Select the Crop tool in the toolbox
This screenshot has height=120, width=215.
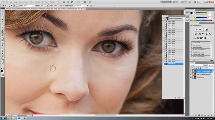pyautogui.click(x=2, y=22)
